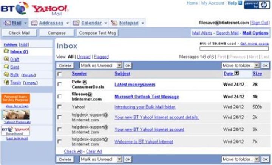Image resolution: width=272 pixels, height=165 pixels.
Task: Click the BT Yahoo! Mail logo
Action: tap(34, 8)
